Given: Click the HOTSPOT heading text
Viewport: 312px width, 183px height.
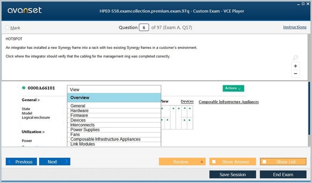Looking at the screenshot, I should pyautogui.click(x=14, y=39).
